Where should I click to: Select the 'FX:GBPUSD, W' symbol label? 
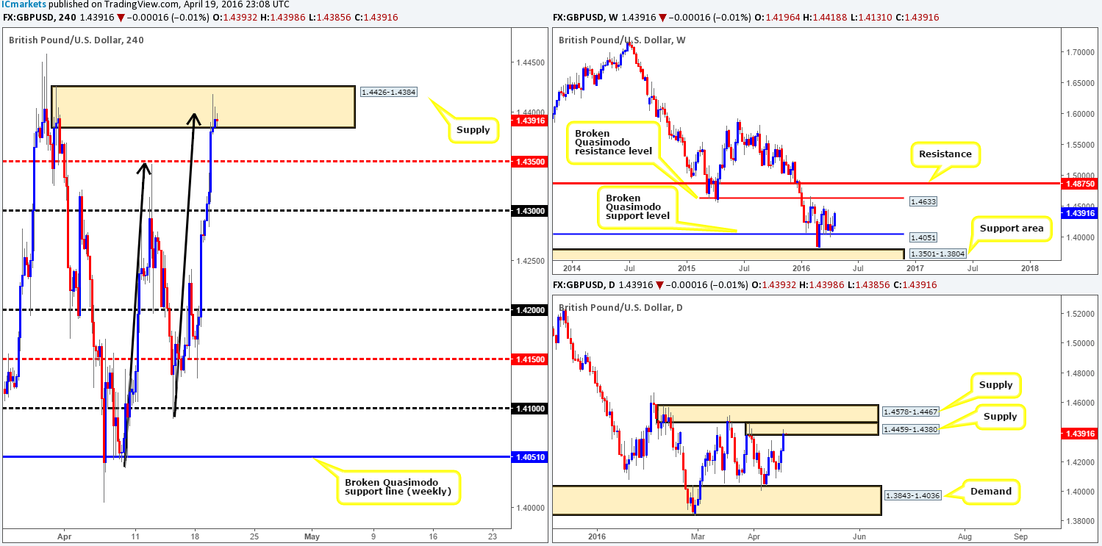pyautogui.click(x=586, y=17)
